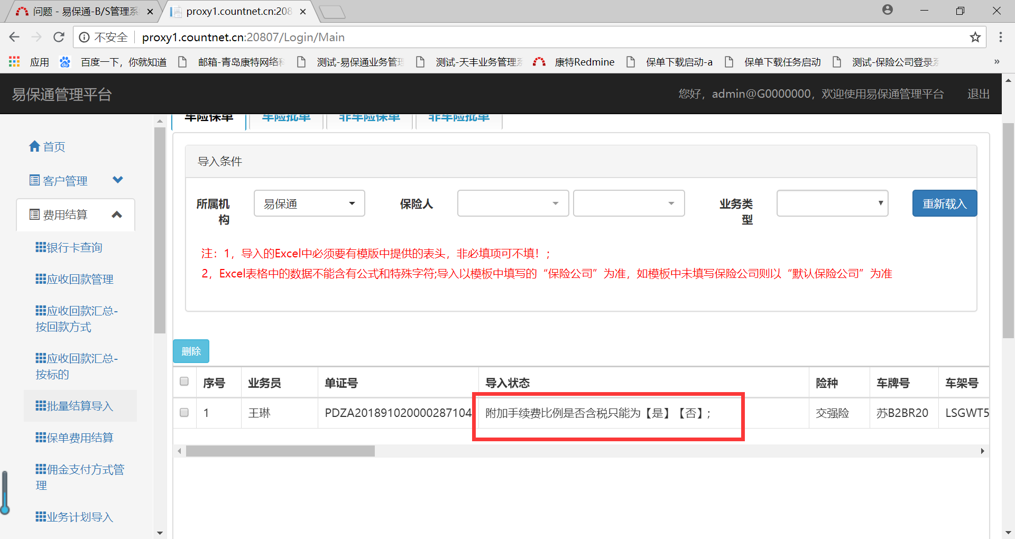Log out via 退出 link

click(978, 94)
